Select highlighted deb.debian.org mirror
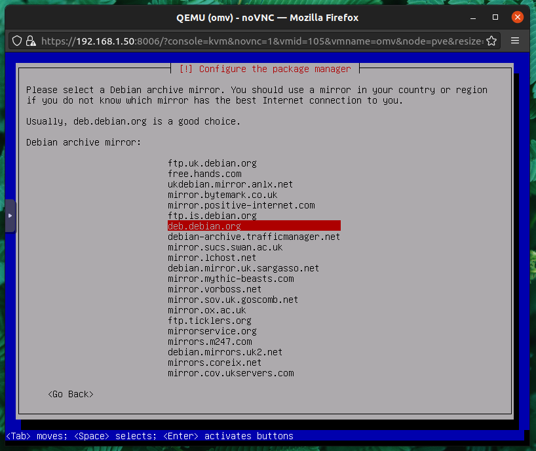This screenshot has height=451, width=536. 254,226
